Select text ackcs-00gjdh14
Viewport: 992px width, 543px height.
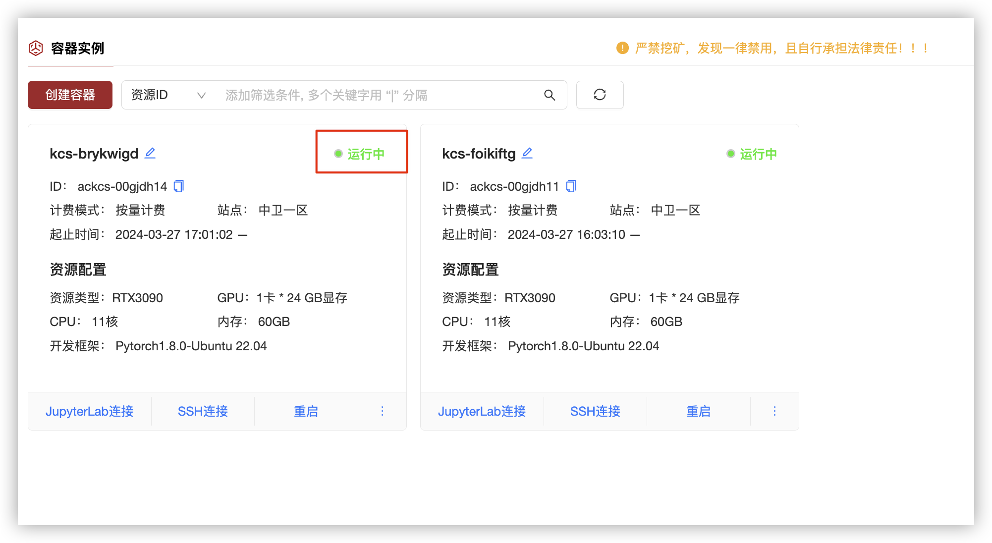pyautogui.click(x=122, y=186)
